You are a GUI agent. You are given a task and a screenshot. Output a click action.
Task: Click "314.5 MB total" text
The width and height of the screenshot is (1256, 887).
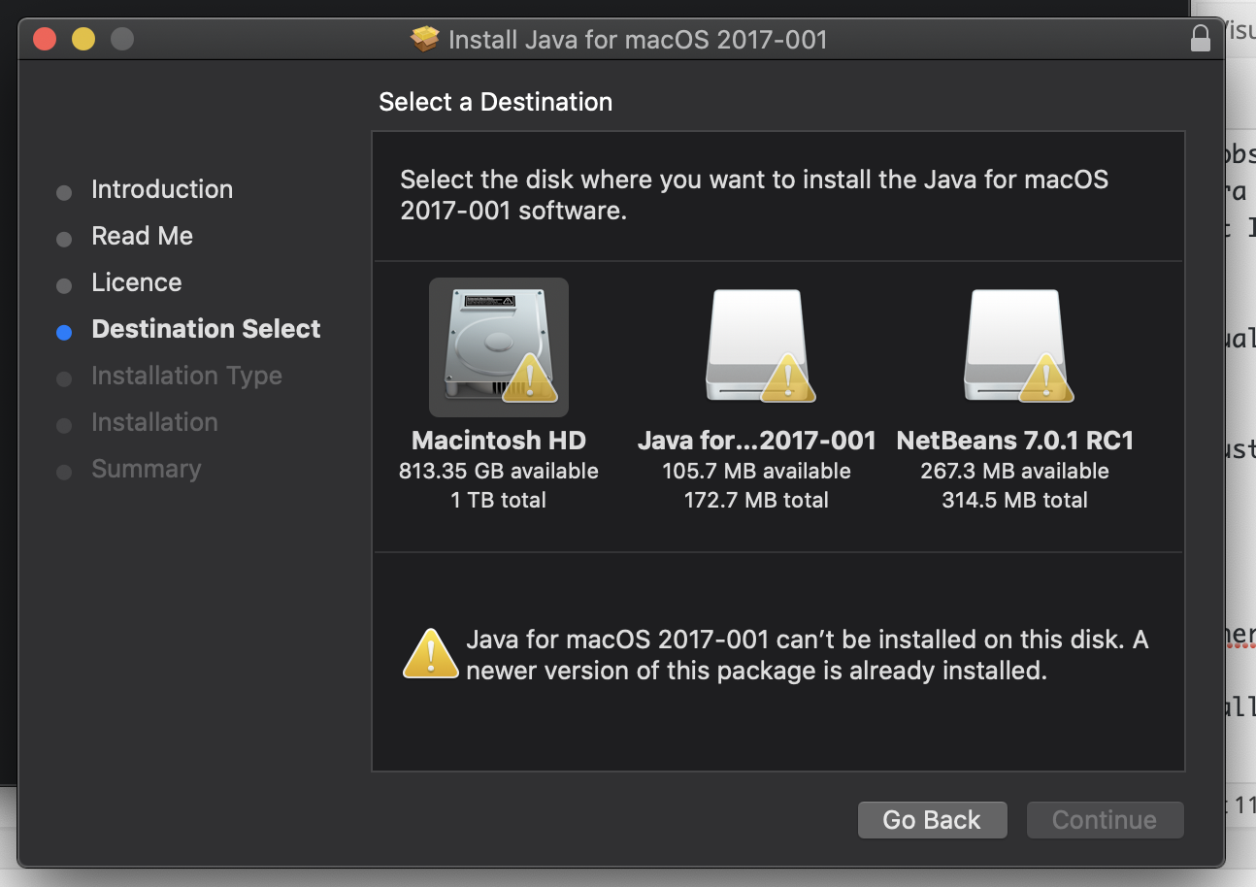point(1015,501)
